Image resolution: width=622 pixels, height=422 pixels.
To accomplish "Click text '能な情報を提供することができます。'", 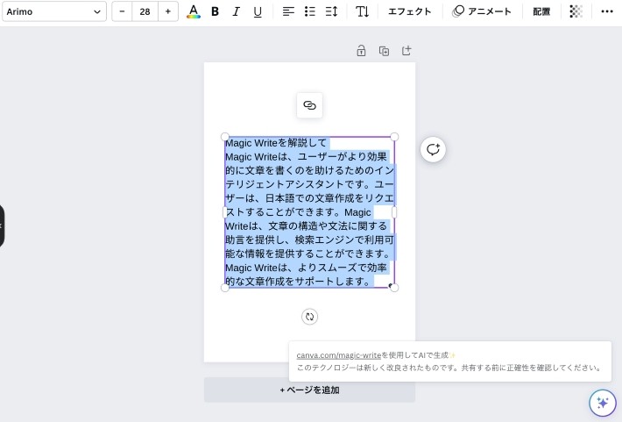I will coord(309,254).
